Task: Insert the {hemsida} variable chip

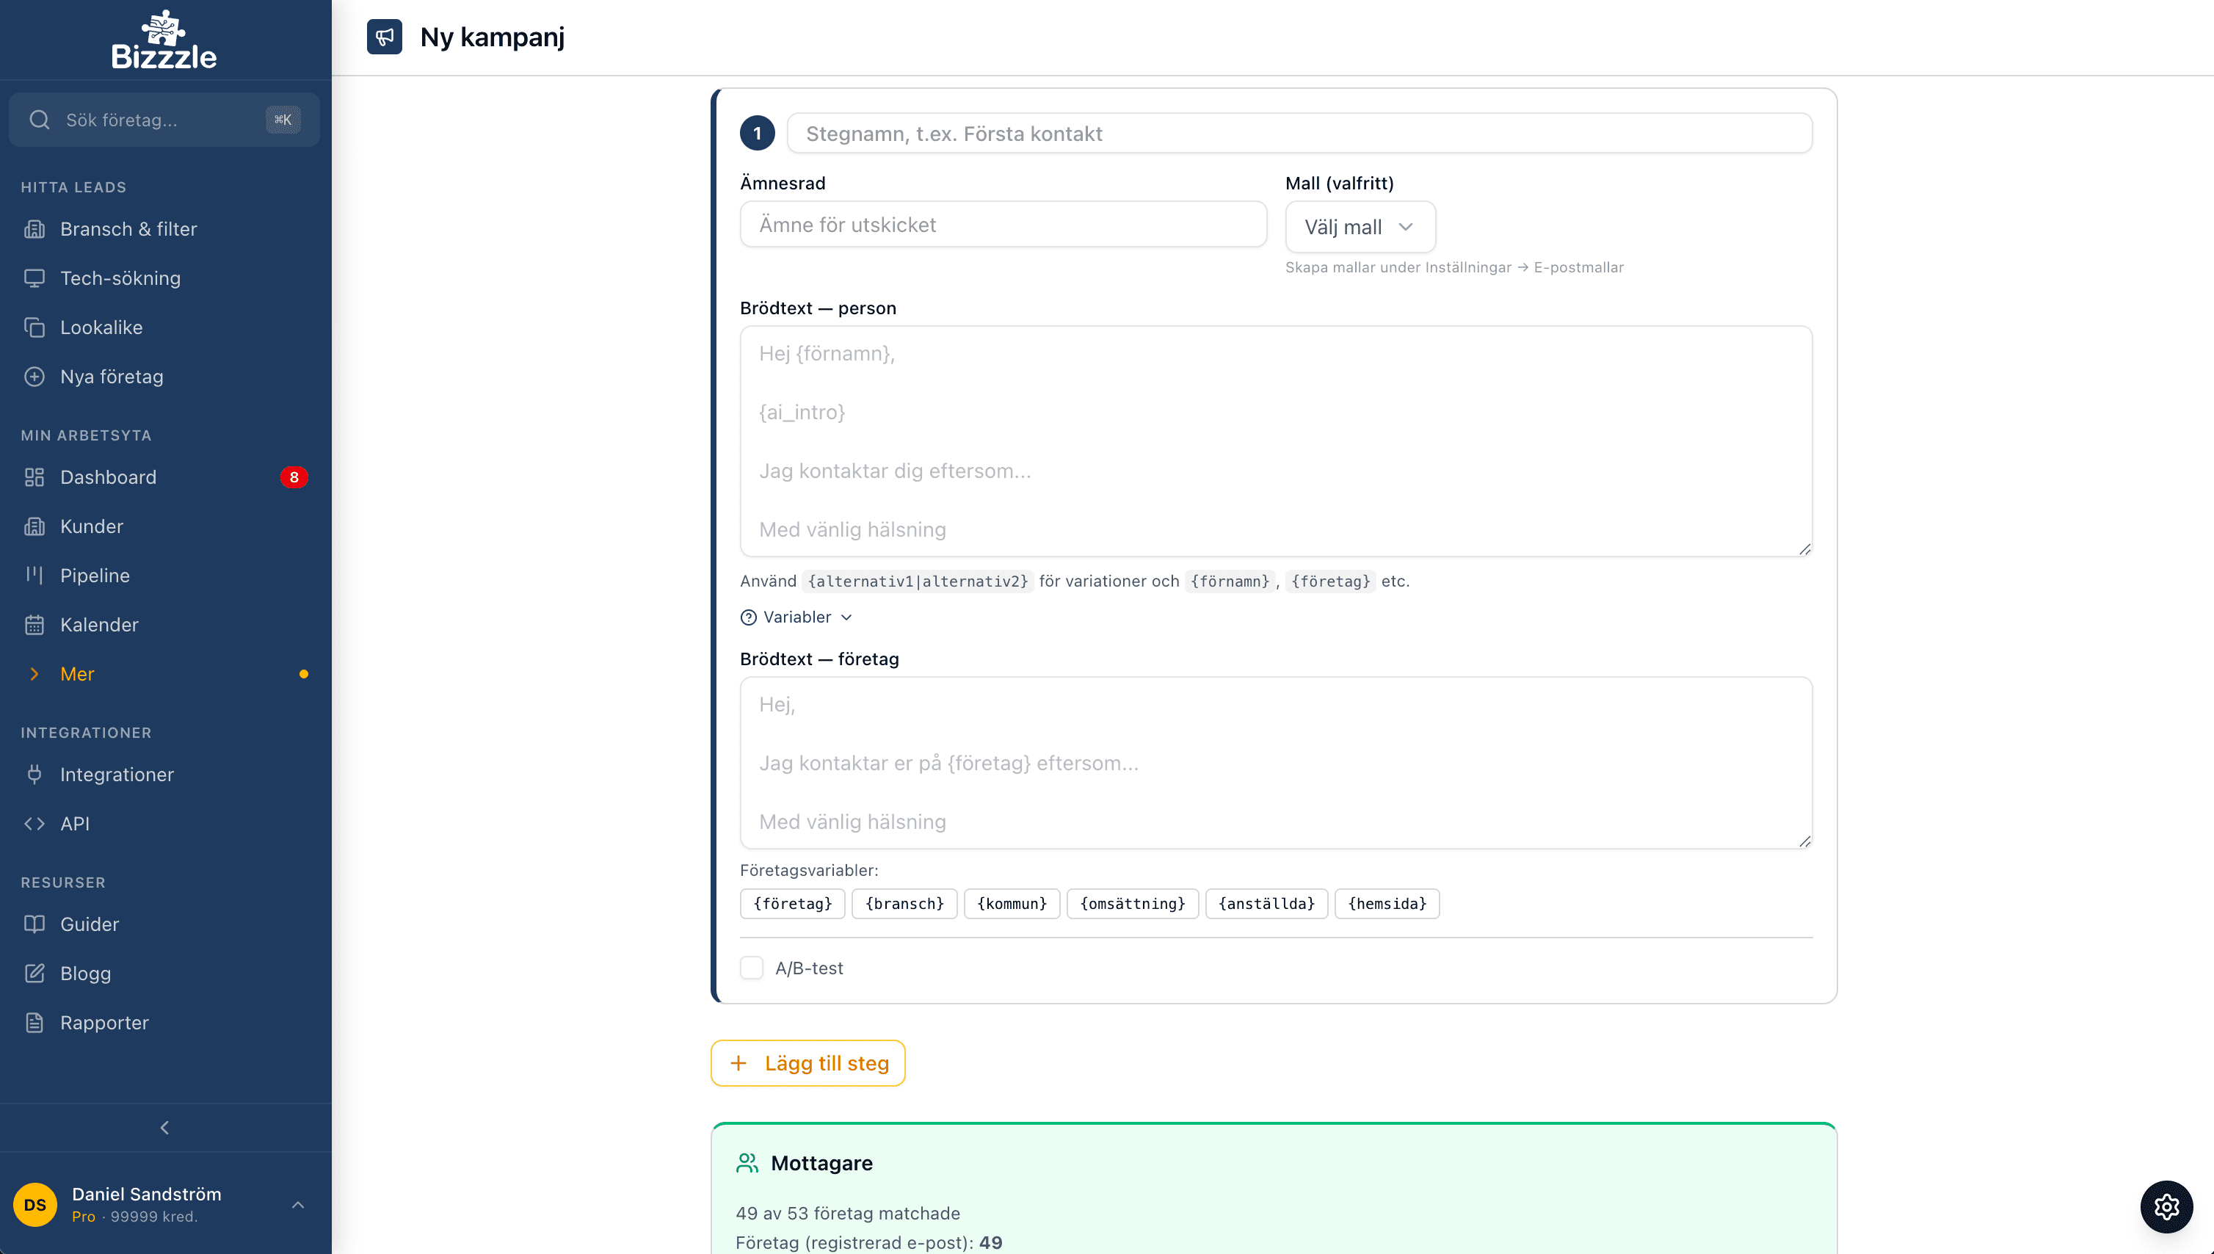Action: click(1387, 904)
